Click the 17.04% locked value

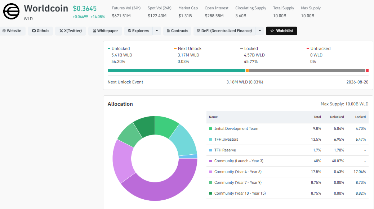(360, 172)
